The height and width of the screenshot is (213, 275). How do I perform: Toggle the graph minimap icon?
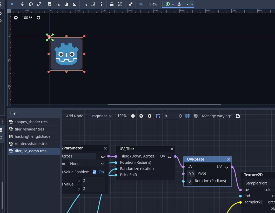(x=187, y=116)
